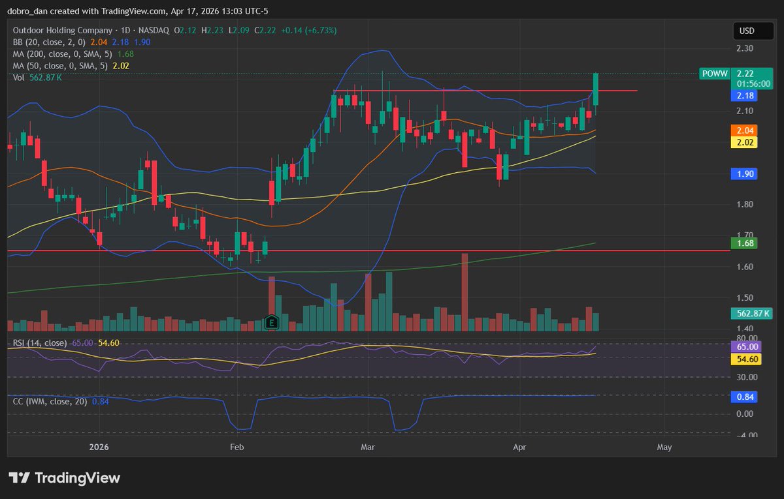Click the 2026 label on the time axis
The width and height of the screenshot is (784, 499).
(x=98, y=447)
